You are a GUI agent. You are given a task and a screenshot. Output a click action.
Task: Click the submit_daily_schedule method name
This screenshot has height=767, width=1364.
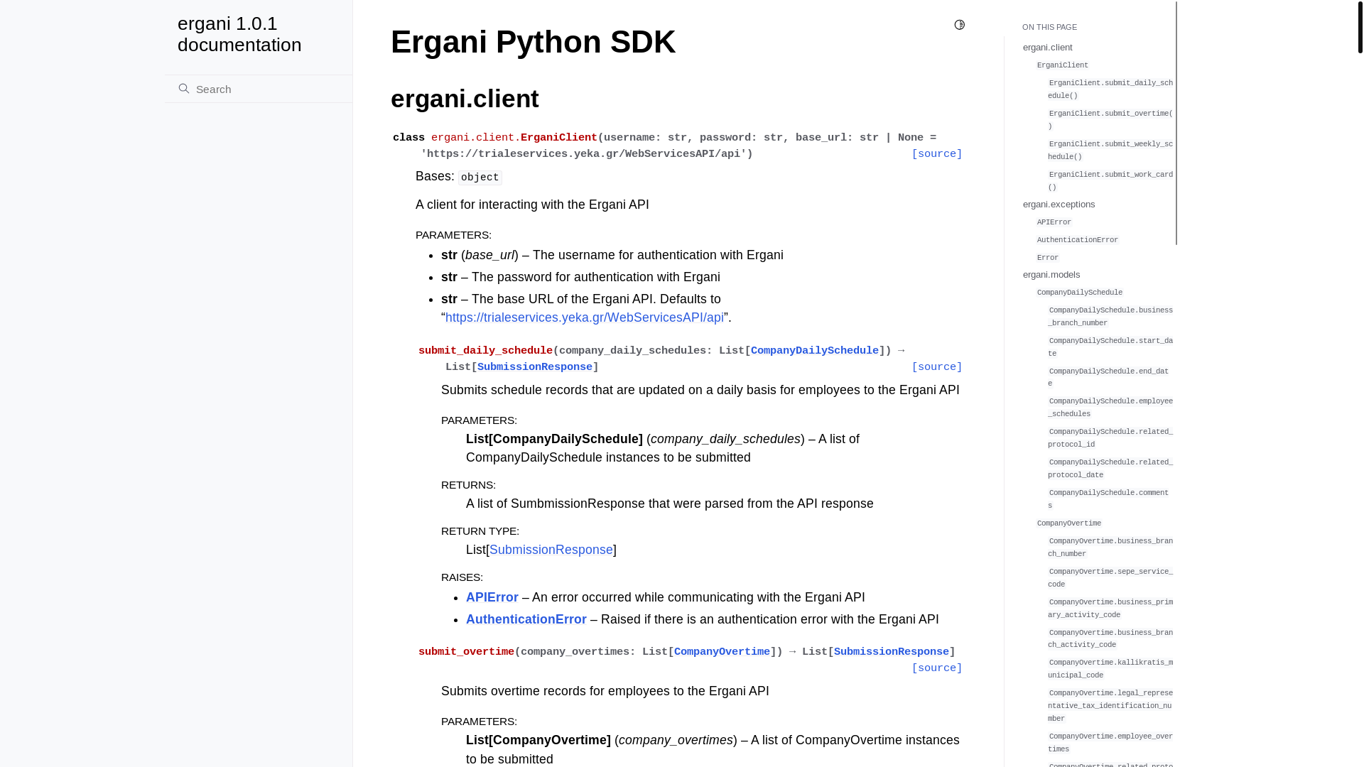pyautogui.click(x=485, y=351)
